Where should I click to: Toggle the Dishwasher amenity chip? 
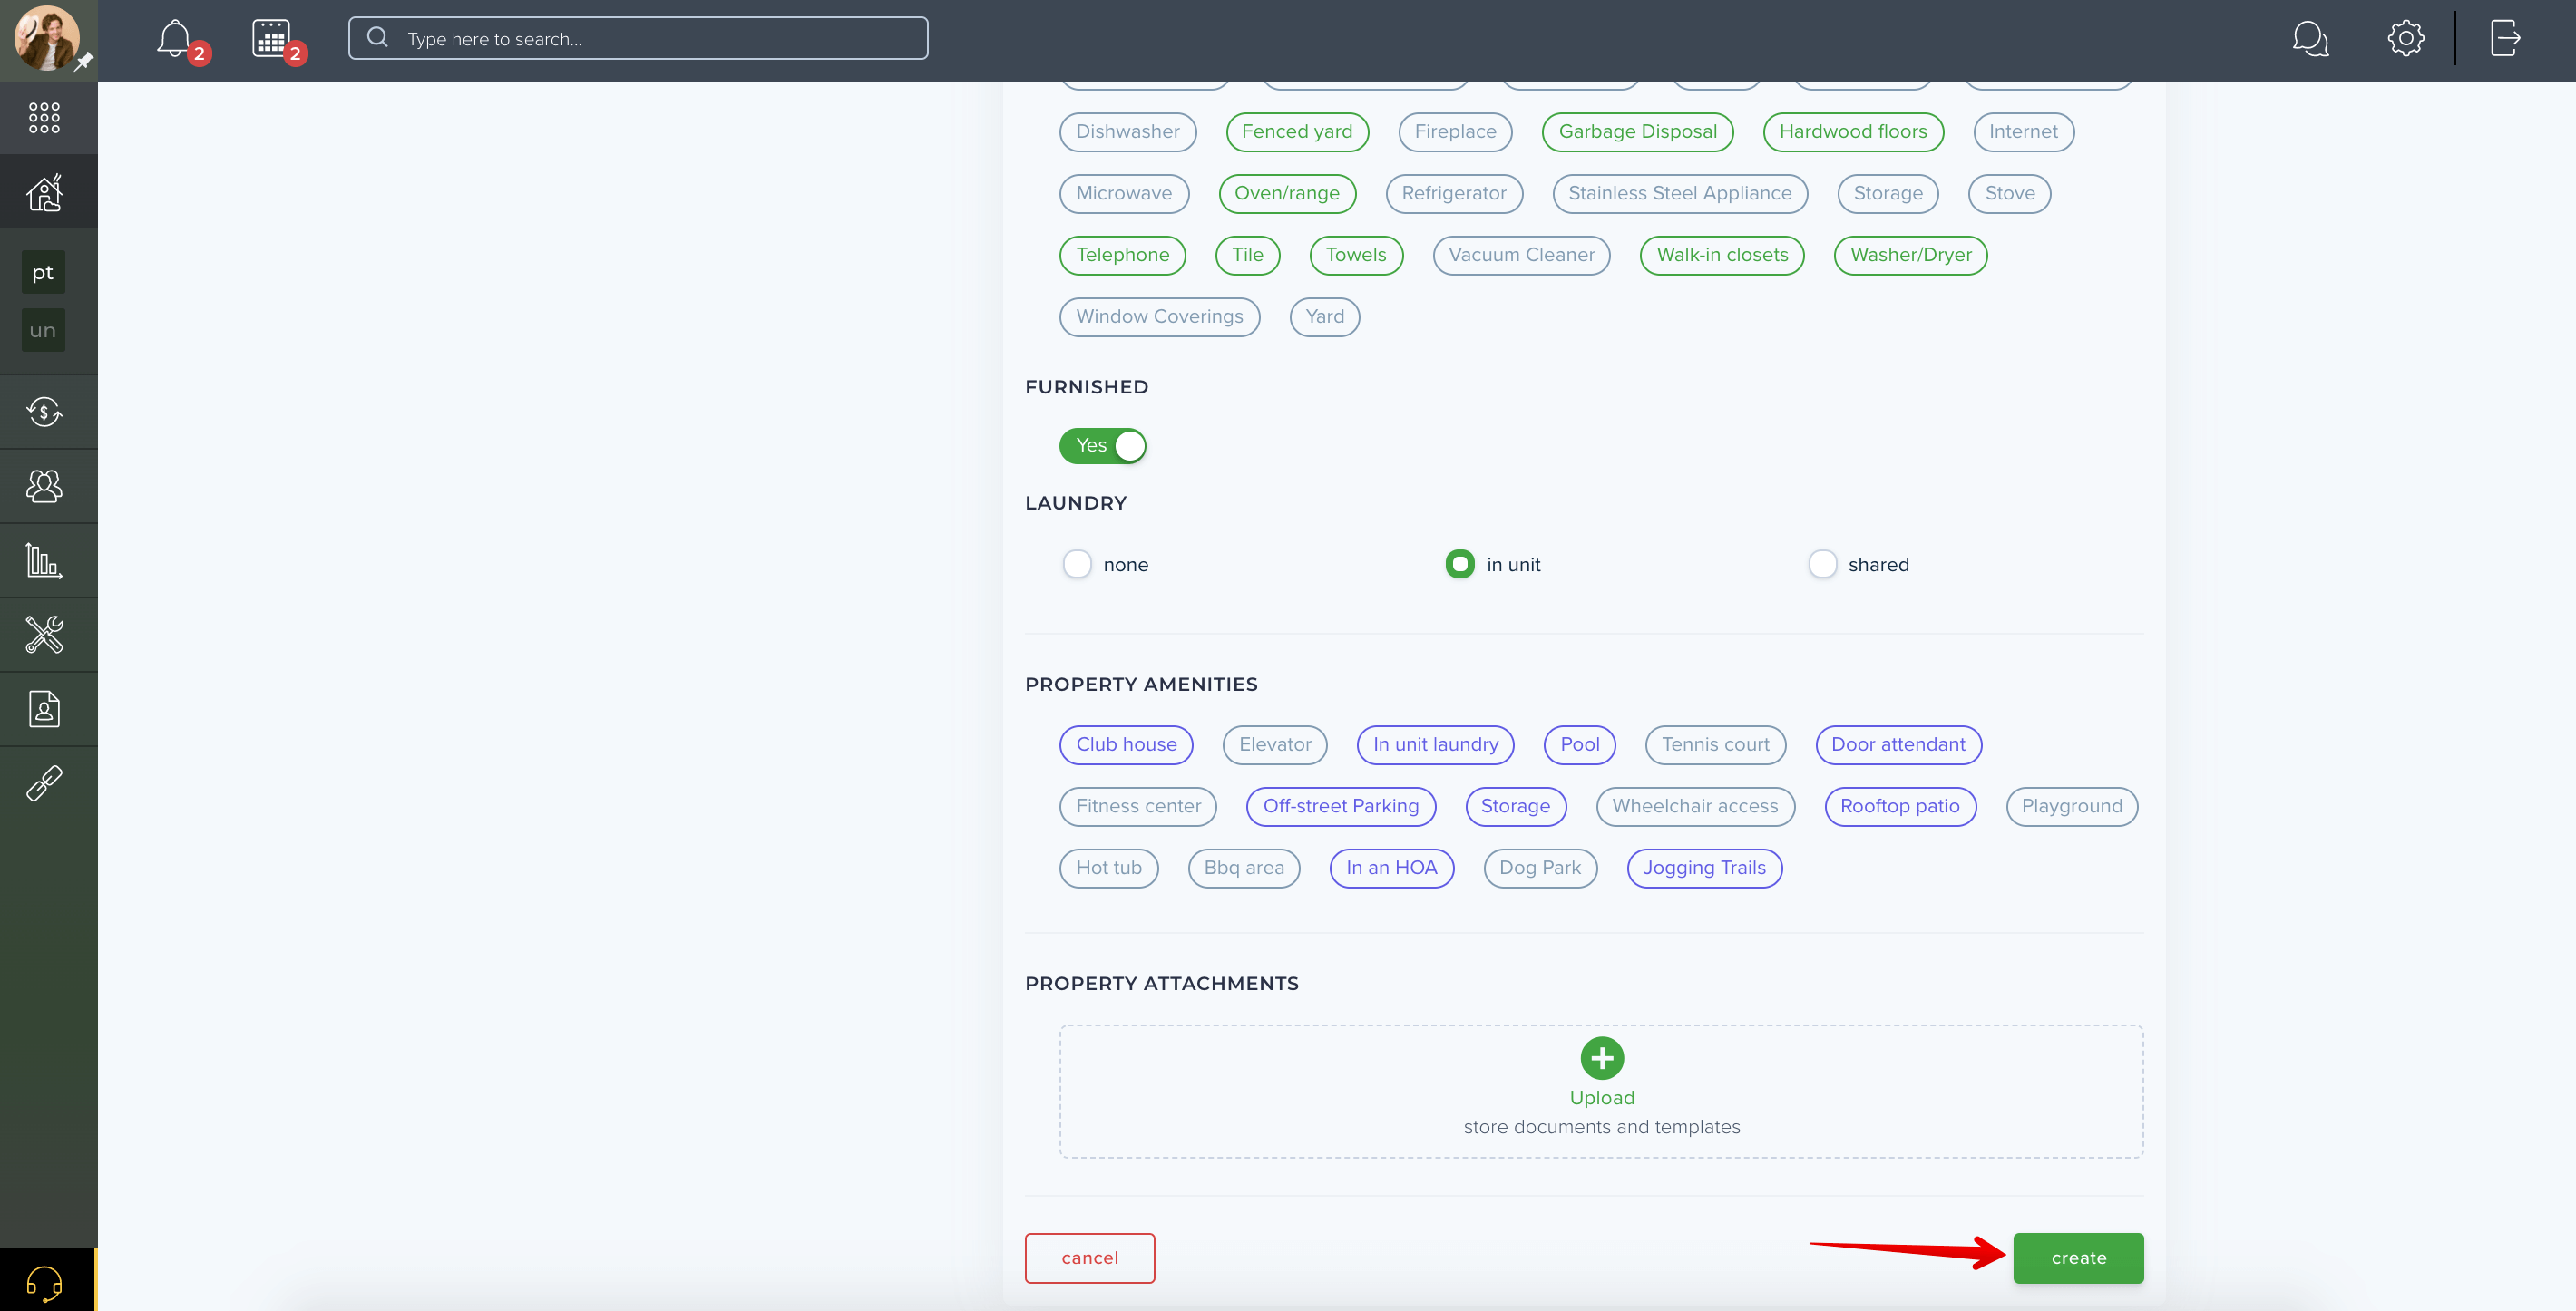pyautogui.click(x=1128, y=131)
